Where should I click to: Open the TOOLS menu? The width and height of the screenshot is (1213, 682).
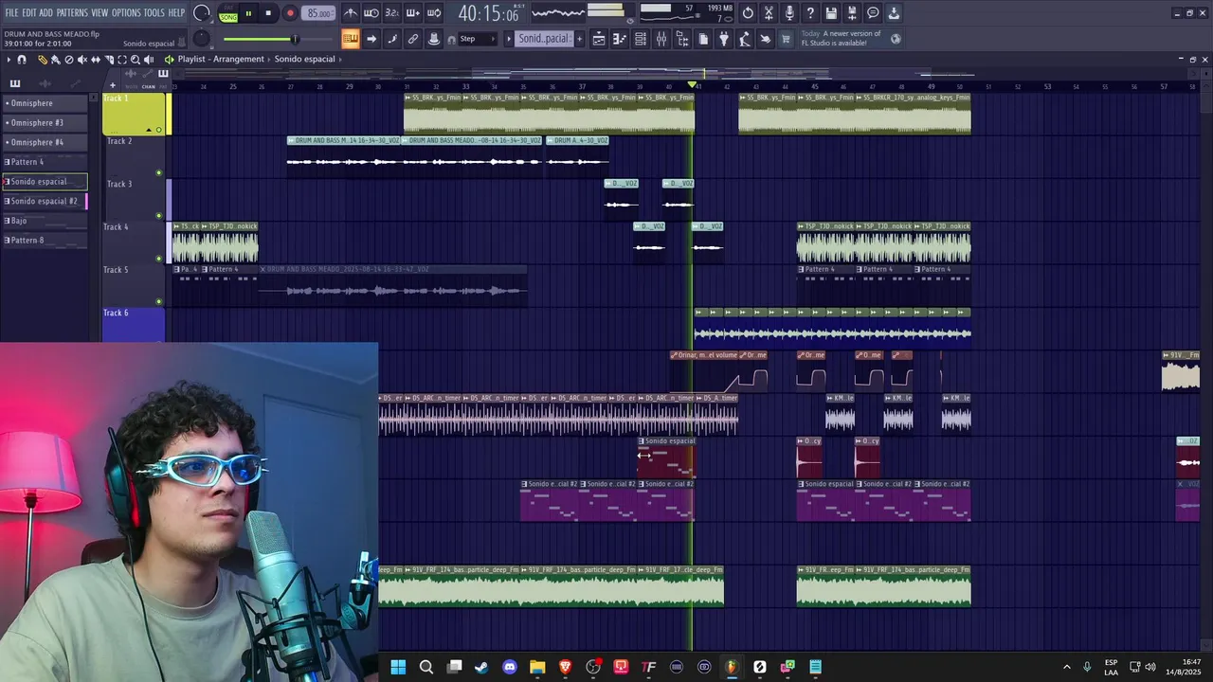tap(154, 13)
